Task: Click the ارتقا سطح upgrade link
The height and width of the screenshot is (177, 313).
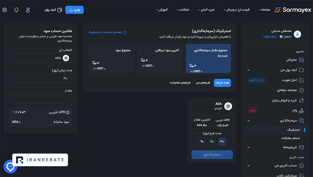Action: point(270,37)
